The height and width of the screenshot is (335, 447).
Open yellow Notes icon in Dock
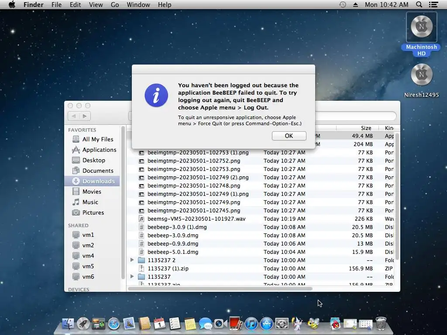(190, 324)
